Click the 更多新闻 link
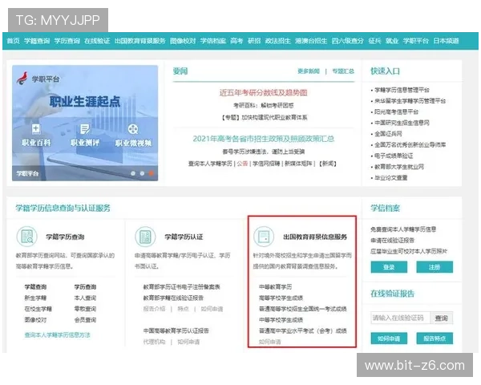The height and width of the screenshot is (385, 481). [309, 71]
